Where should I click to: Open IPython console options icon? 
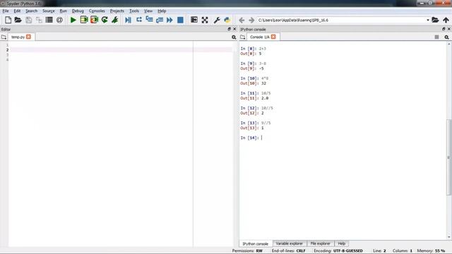pyautogui.click(x=446, y=37)
